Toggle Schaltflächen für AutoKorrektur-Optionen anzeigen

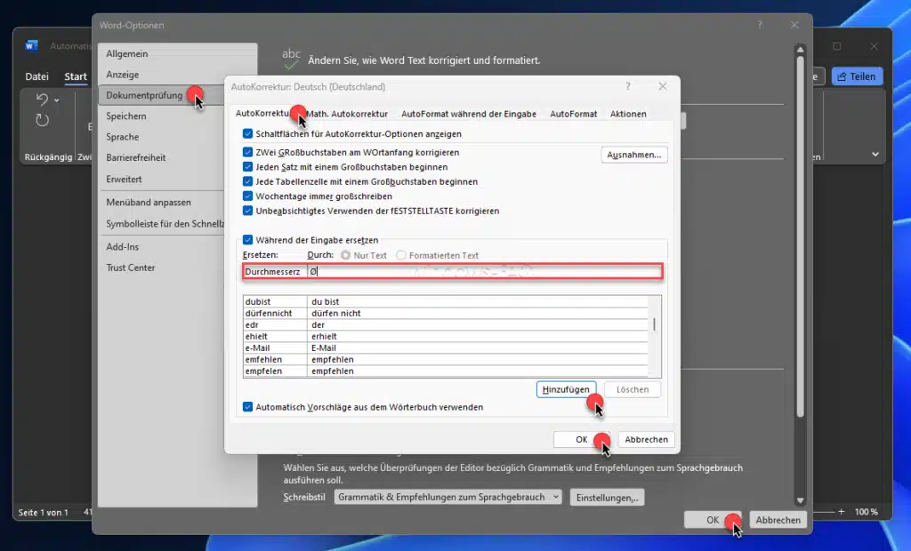click(247, 133)
